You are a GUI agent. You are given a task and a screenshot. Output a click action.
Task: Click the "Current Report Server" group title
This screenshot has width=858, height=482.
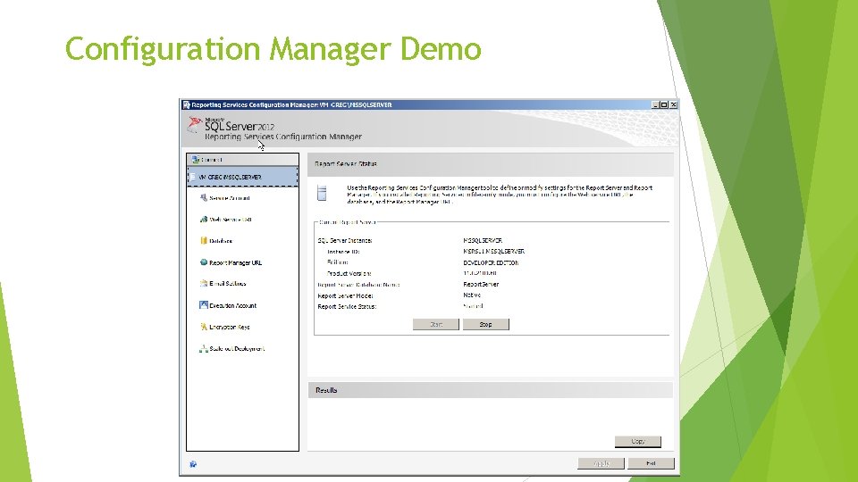(348, 222)
